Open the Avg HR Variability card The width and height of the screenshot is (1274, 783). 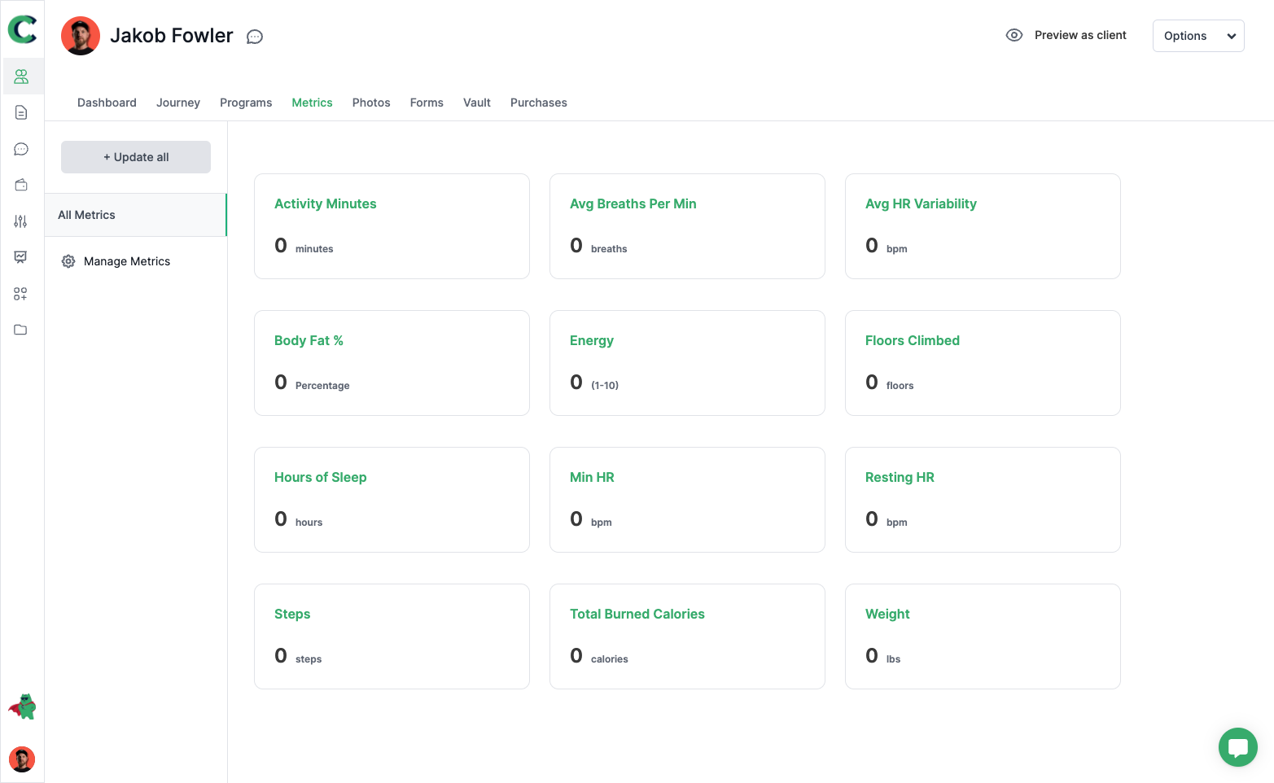click(x=983, y=226)
